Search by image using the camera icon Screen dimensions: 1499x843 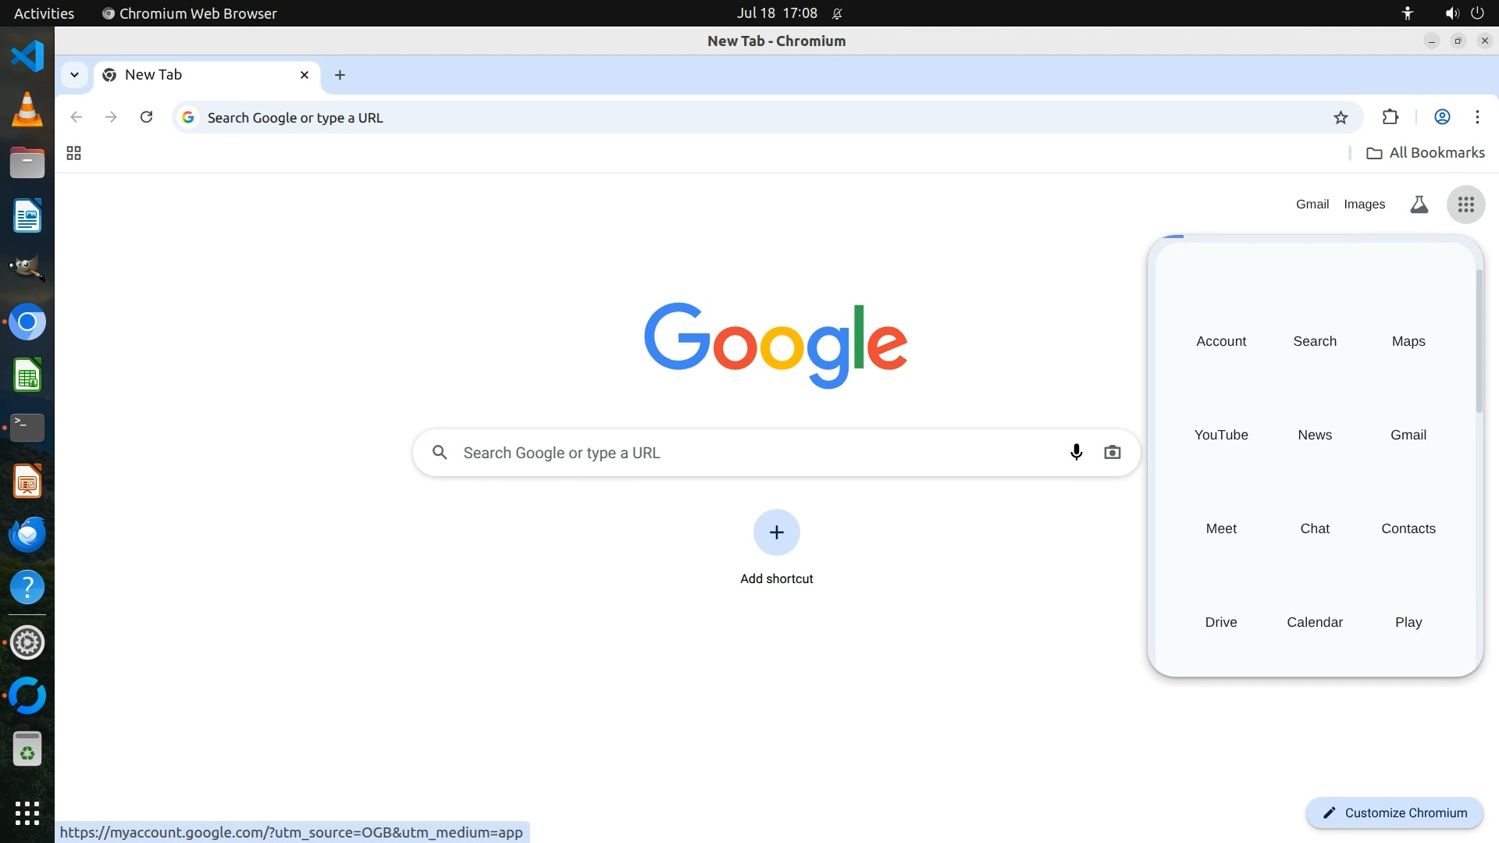click(1112, 453)
